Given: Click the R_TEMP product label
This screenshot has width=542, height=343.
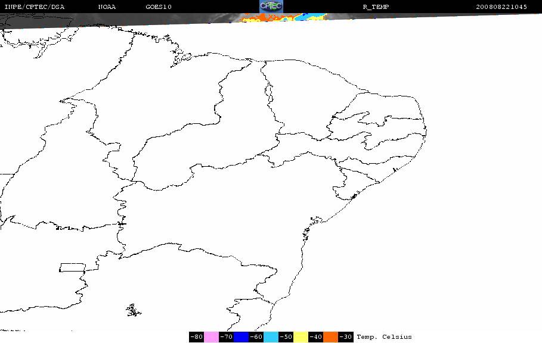Looking at the screenshot, I should (x=376, y=7).
